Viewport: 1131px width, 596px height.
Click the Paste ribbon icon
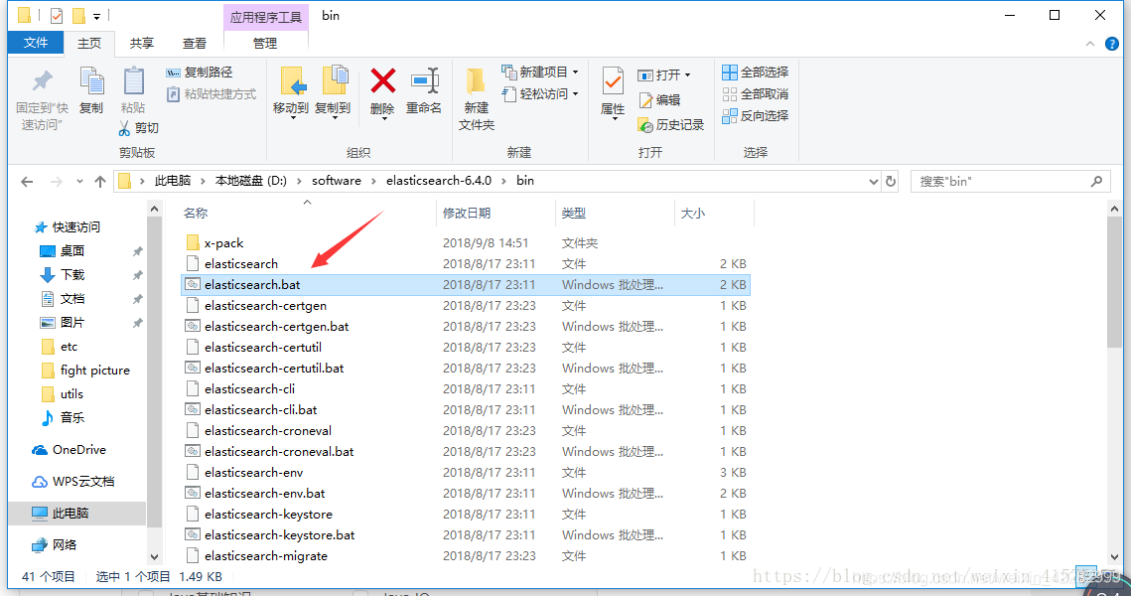[133, 80]
